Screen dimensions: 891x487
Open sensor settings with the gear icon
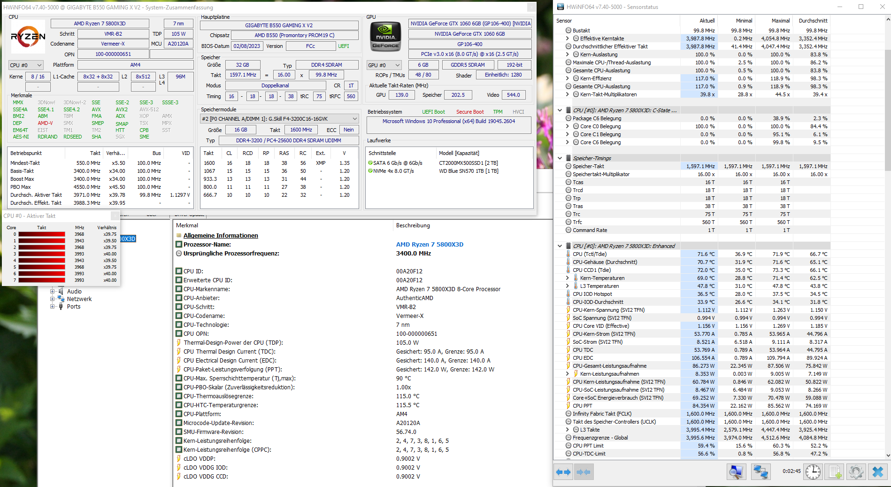tap(856, 472)
